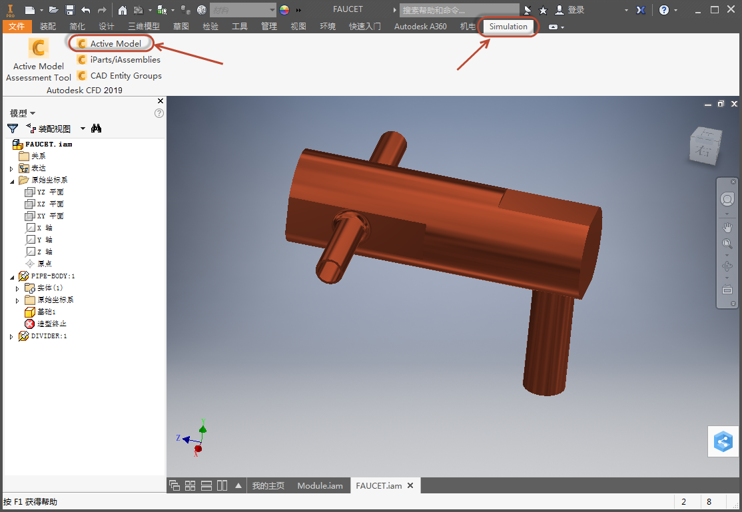Select the 造型终止 item
The image size is (742, 512).
[45, 324]
